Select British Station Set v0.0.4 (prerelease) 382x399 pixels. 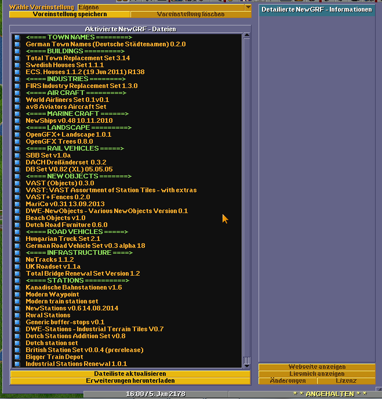pos(84,350)
